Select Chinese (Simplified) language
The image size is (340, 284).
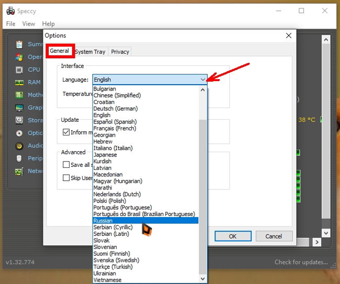coord(145,95)
